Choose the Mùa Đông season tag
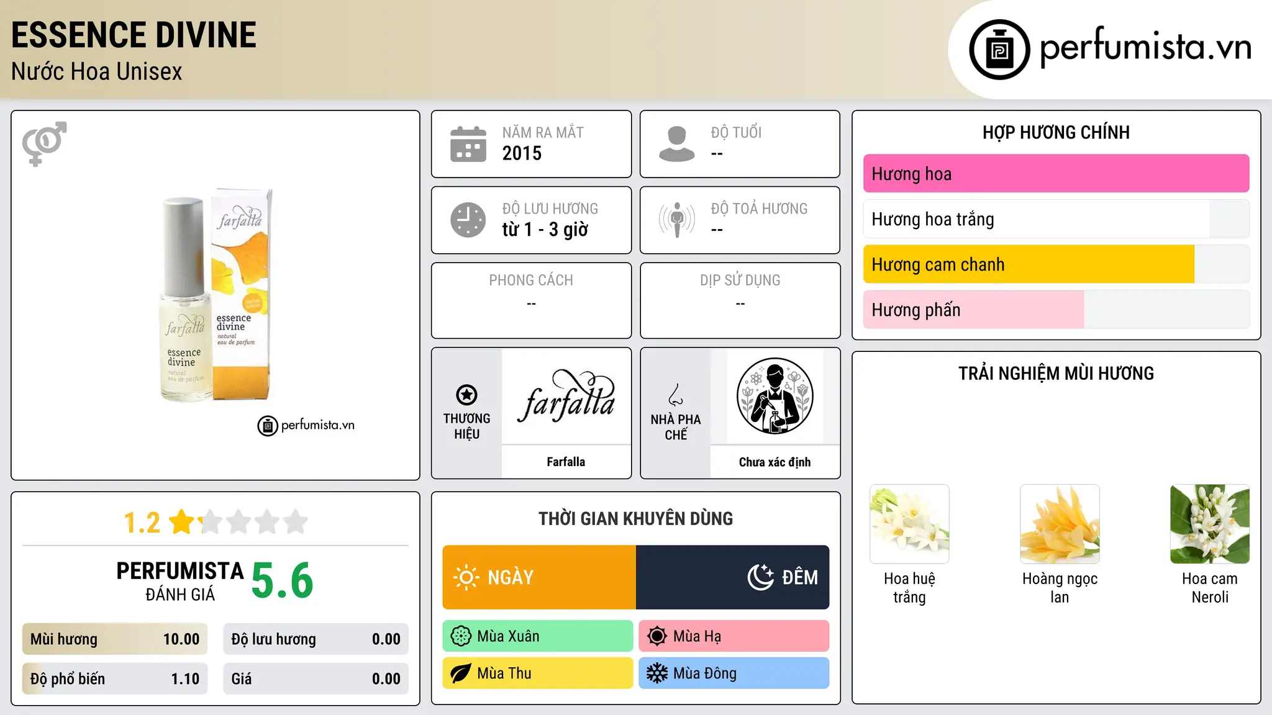This screenshot has width=1272, height=715. pyautogui.click(x=734, y=673)
